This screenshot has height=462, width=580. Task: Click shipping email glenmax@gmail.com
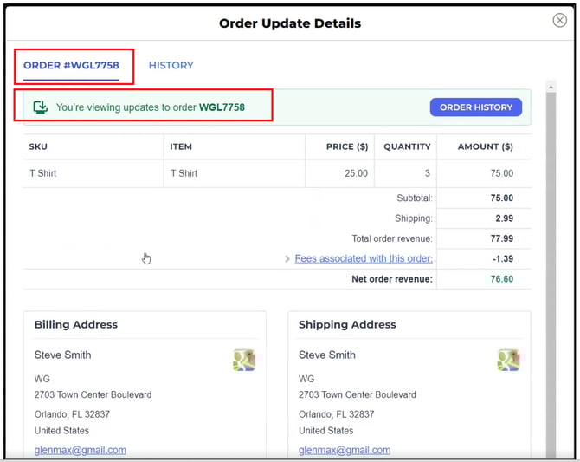pyautogui.click(x=345, y=450)
